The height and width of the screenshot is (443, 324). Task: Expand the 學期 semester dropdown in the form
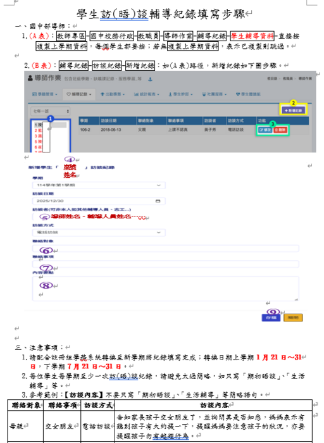coord(99,185)
